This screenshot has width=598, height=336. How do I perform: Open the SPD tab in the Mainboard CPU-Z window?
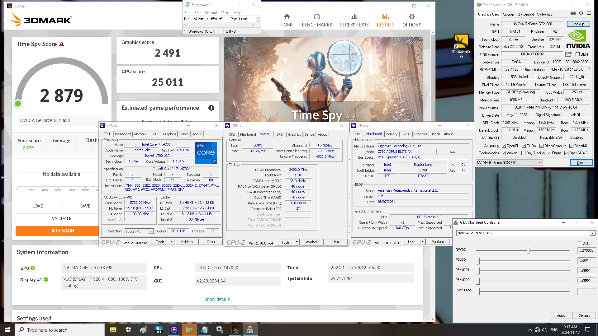[x=406, y=134]
